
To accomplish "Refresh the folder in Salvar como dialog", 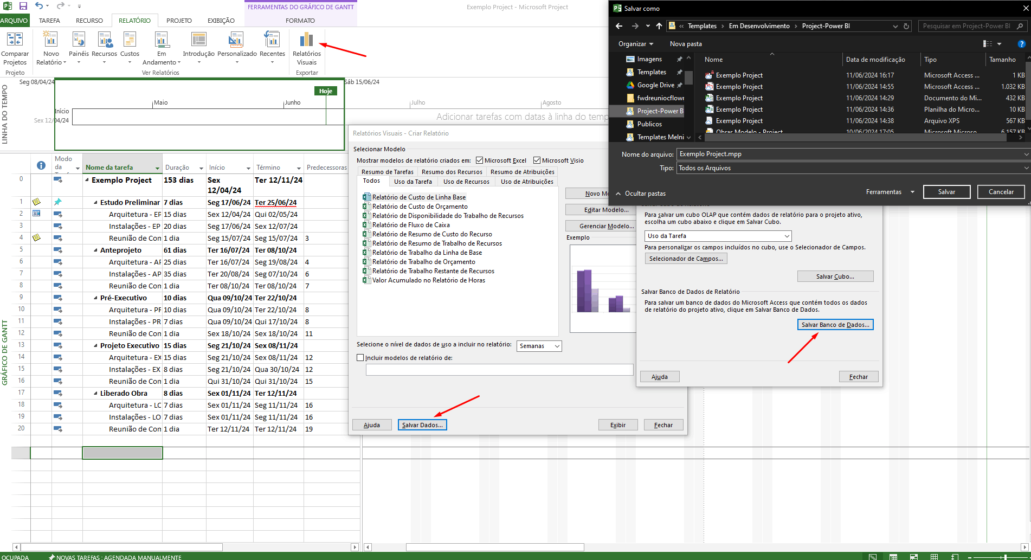I will (x=906, y=26).
